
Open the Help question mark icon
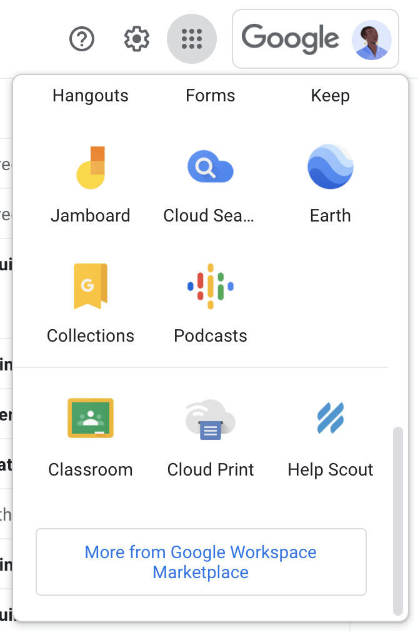click(x=81, y=39)
